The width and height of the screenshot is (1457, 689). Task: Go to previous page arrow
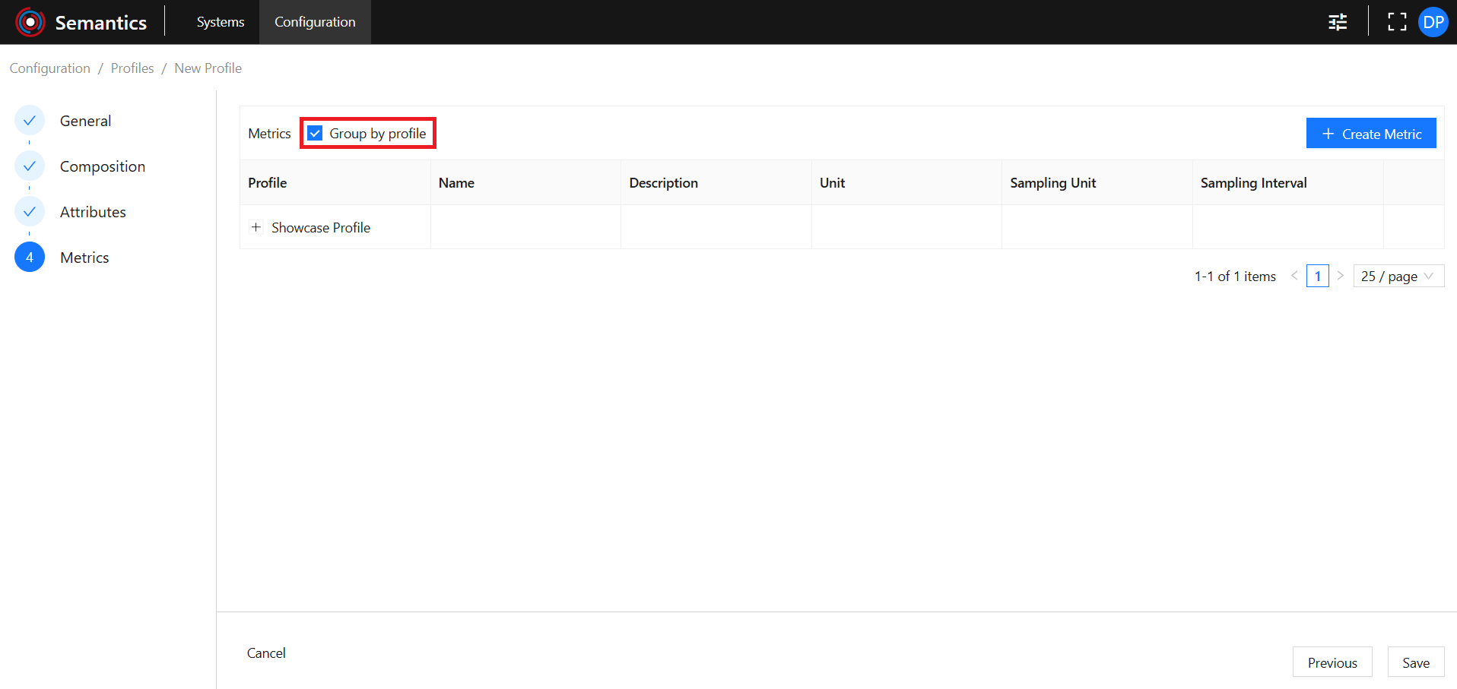pos(1294,276)
